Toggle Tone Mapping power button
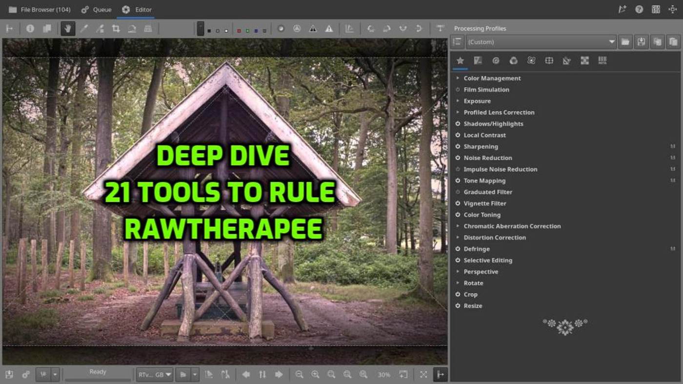This screenshot has width=683, height=384. 458,181
